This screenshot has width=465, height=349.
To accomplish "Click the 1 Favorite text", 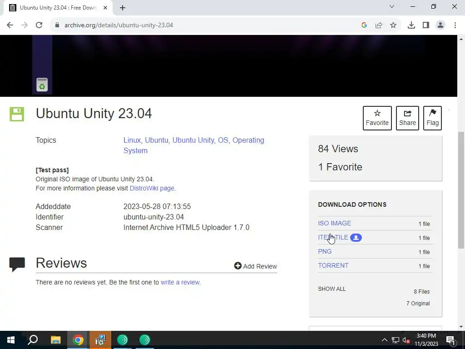I will point(340,167).
